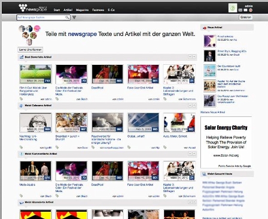Open green Spring thumbnail in Best Bewertete
The image size is (268, 219).
point(35,74)
